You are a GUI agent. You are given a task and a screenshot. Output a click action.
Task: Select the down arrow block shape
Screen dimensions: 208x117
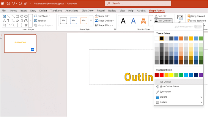coord(22,21)
